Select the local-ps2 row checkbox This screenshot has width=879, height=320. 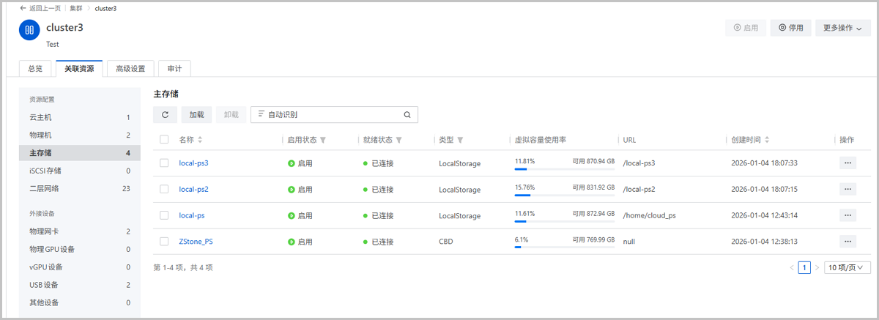coord(164,190)
